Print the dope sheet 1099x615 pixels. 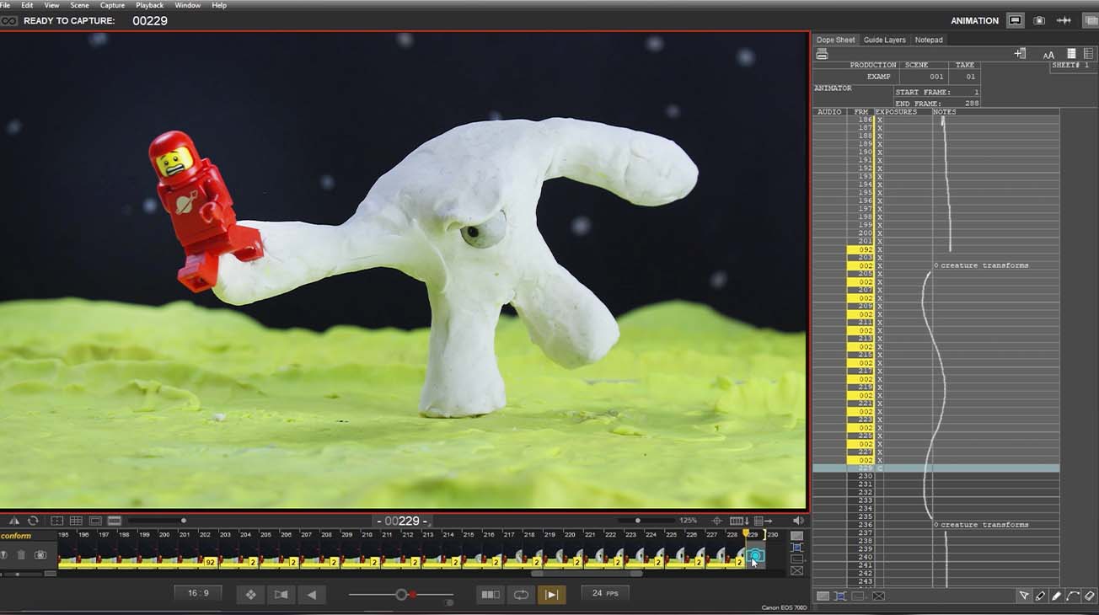(x=822, y=54)
